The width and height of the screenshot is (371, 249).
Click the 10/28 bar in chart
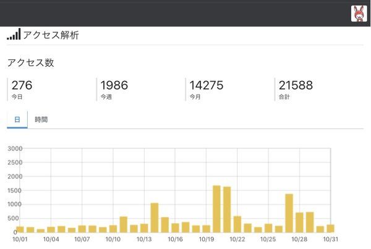(x=299, y=222)
